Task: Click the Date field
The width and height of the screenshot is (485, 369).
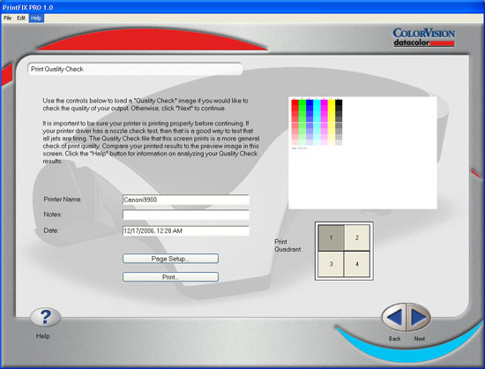Action: (x=186, y=230)
